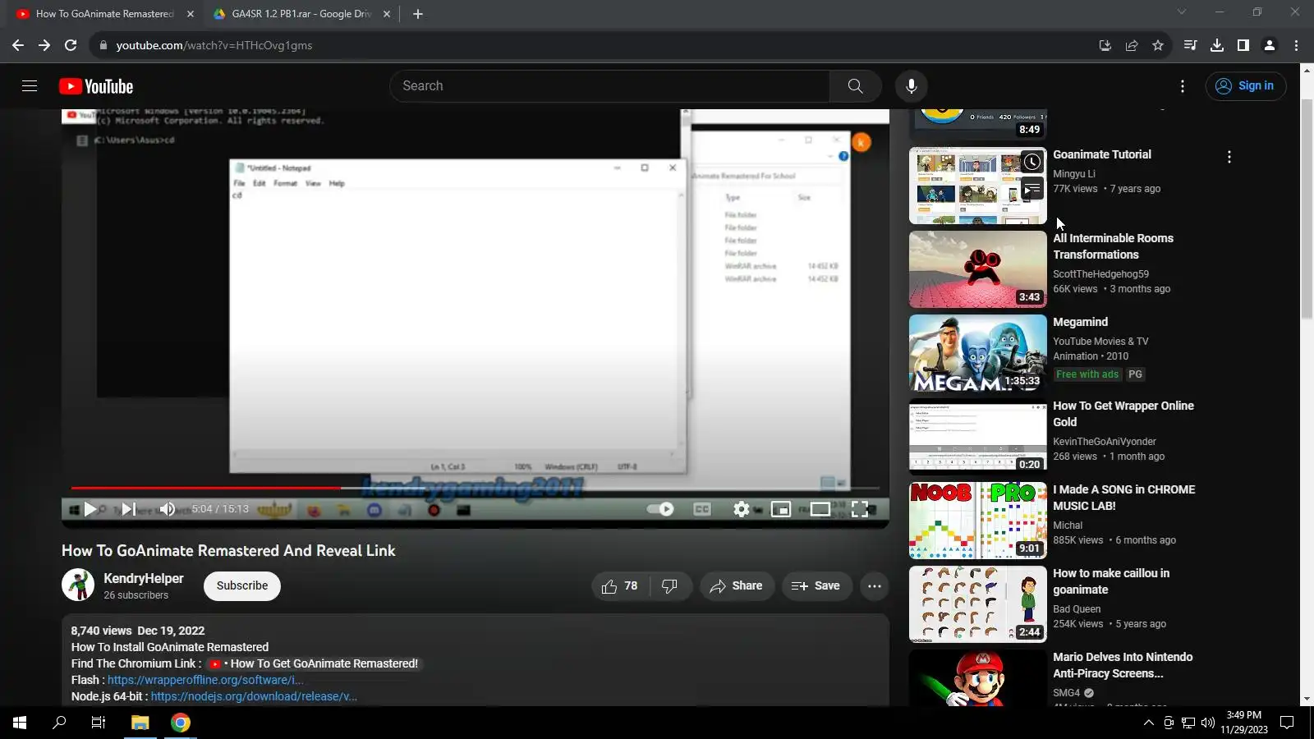1314x739 pixels.
Task: Play the video
Action: coord(90,510)
